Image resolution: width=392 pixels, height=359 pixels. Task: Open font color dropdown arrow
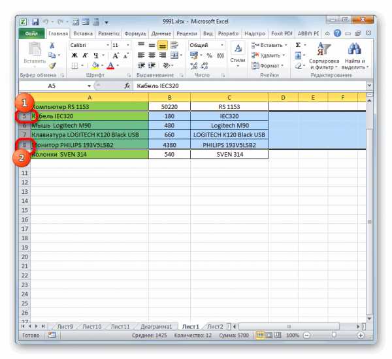pyautogui.click(x=117, y=66)
